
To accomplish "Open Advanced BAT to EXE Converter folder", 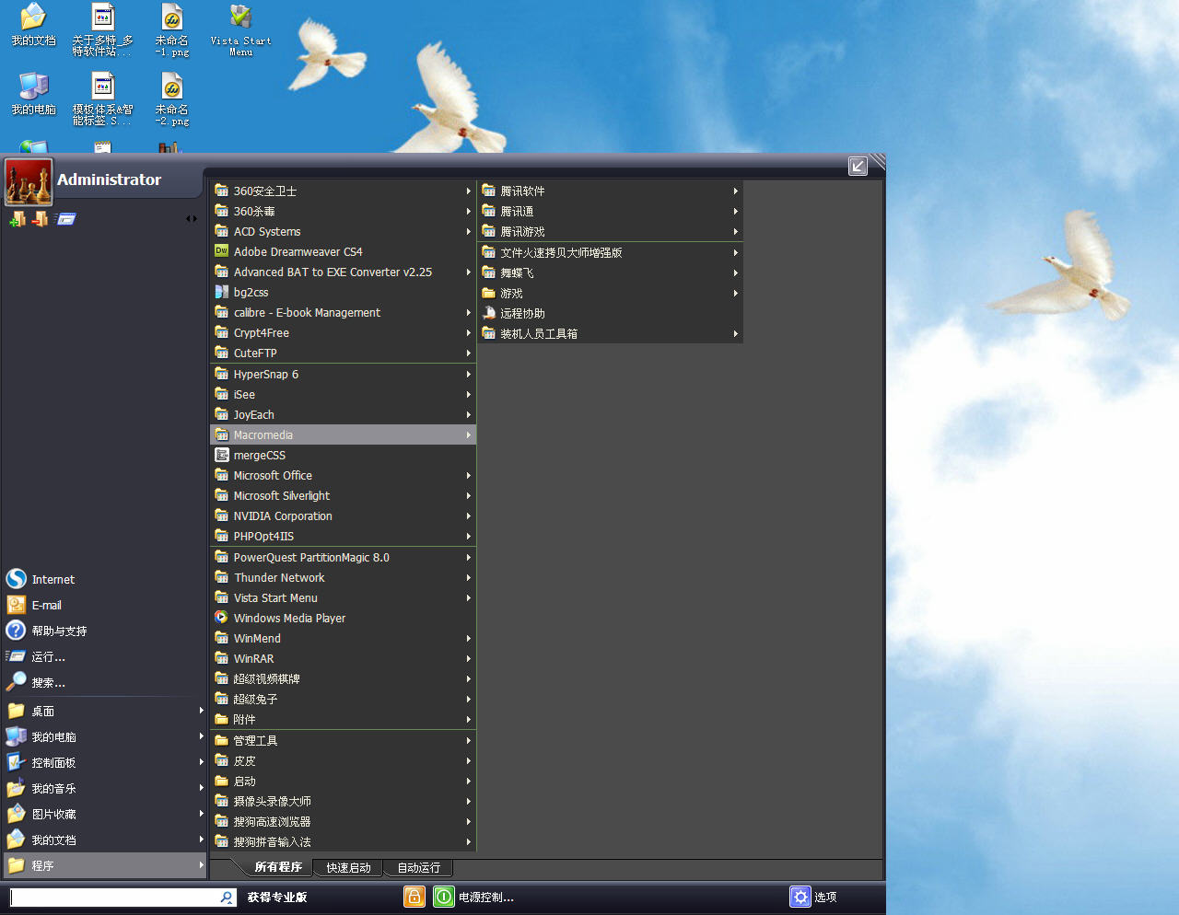I will pyautogui.click(x=343, y=272).
